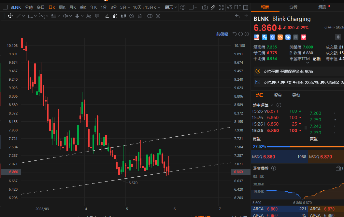Select the 日K daily candlestick tab
Image resolution: width=344 pixels, height=217 pixels.
[x=52, y=7]
